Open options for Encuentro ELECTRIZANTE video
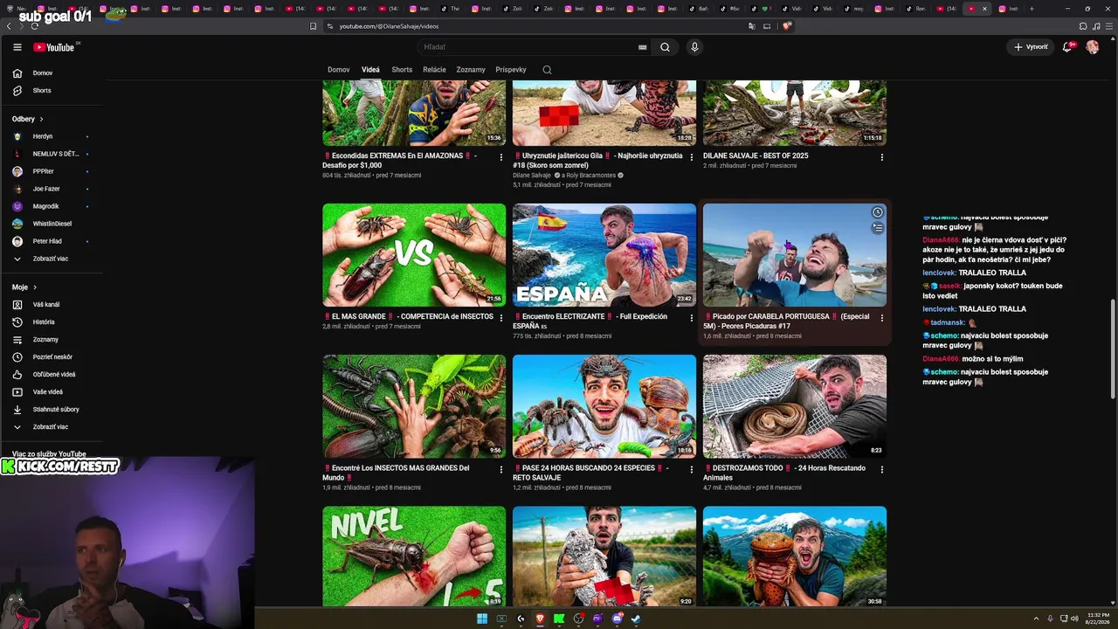Image resolution: width=1118 pixels, height=629 pixels. [692, 318]
